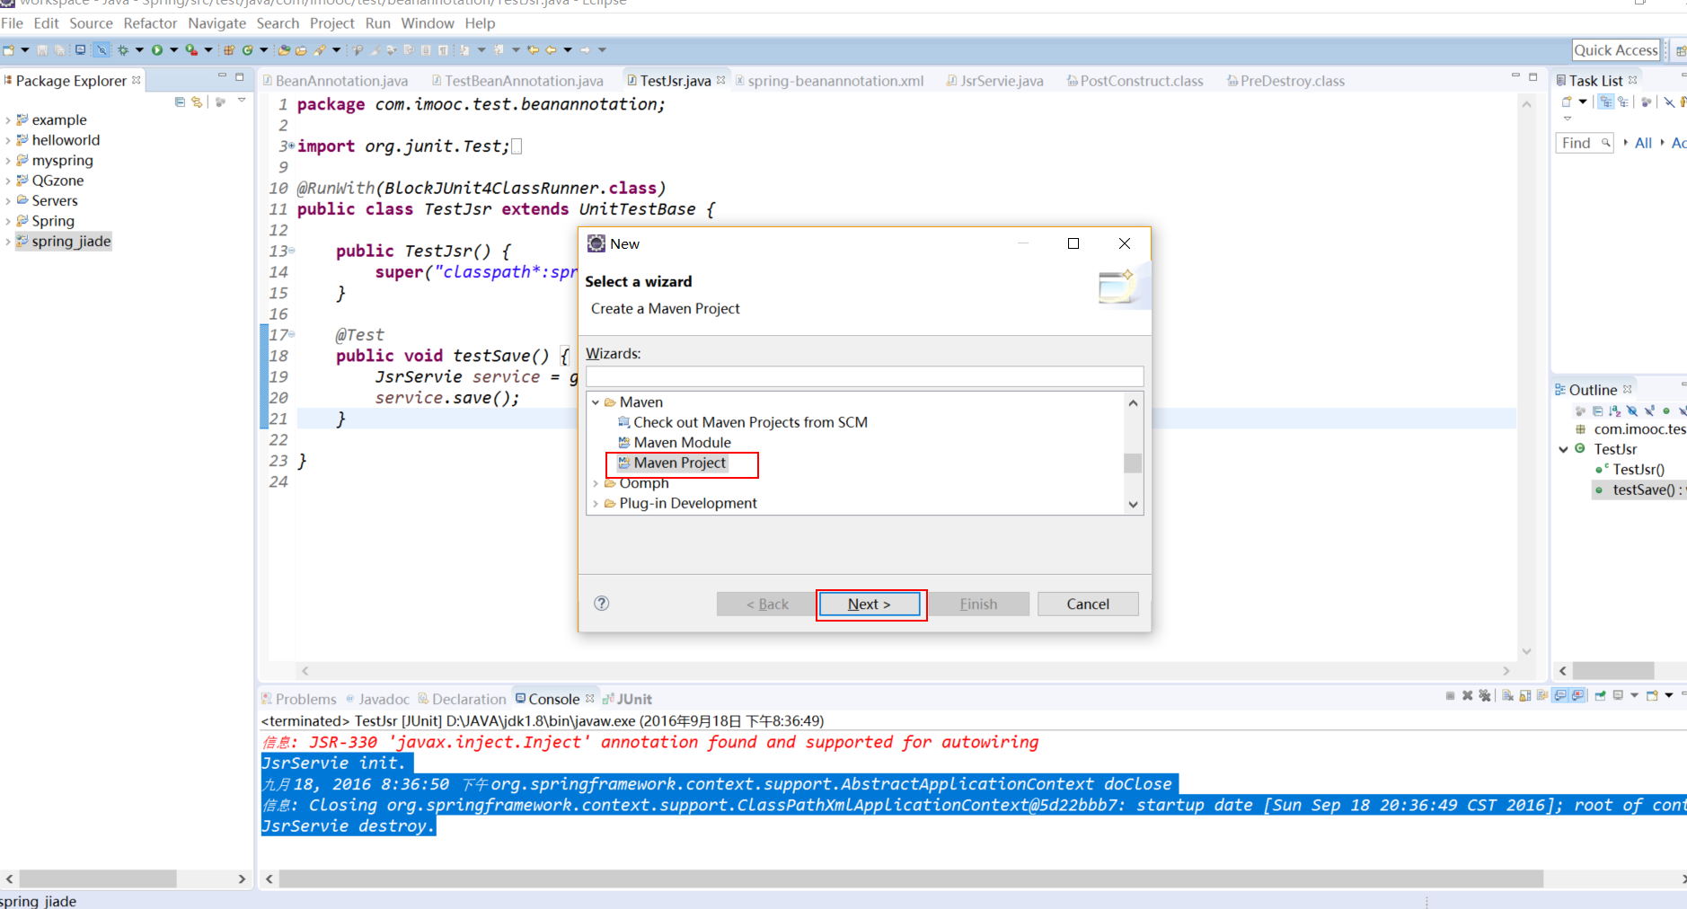1687x909 pixels.
Task: Click New Task icon in Task List
Action: click(1567, 101)
